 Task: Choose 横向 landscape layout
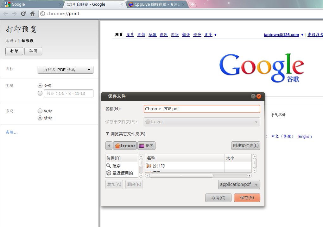pos(40,118)
